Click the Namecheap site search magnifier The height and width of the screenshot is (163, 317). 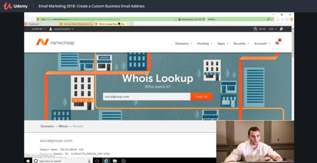[x=281, y=29]
